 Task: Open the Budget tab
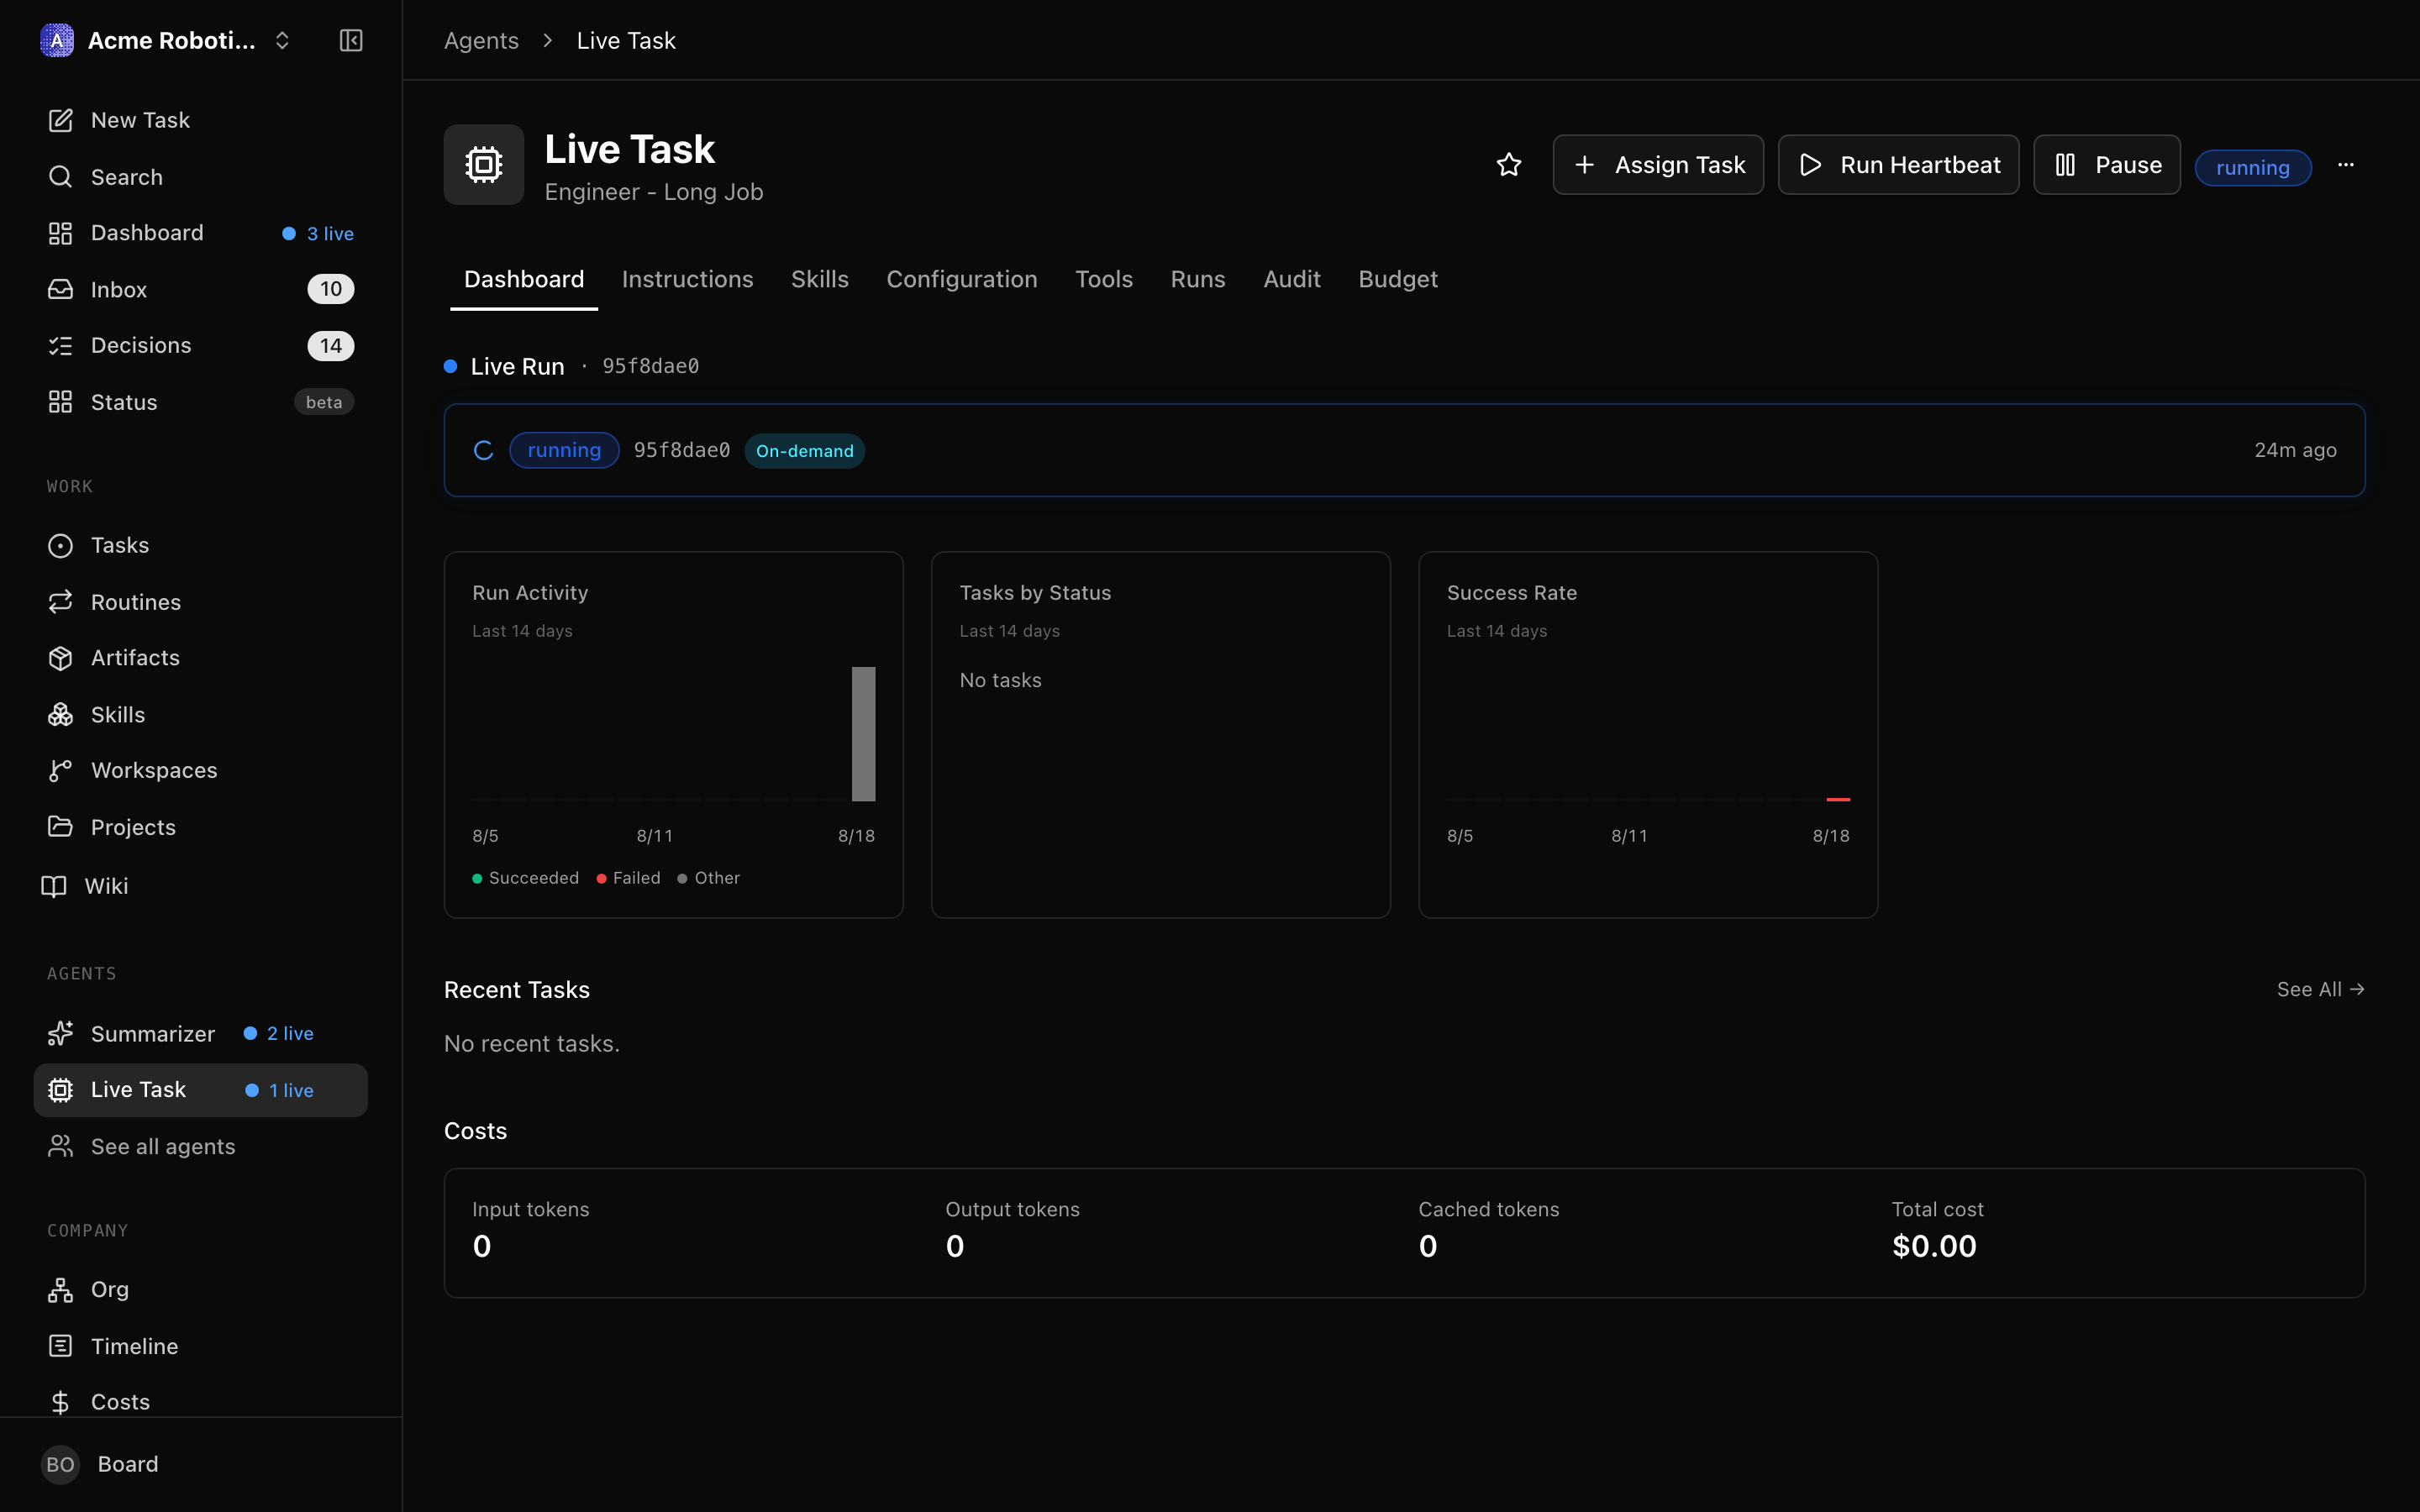[1398, 279]
